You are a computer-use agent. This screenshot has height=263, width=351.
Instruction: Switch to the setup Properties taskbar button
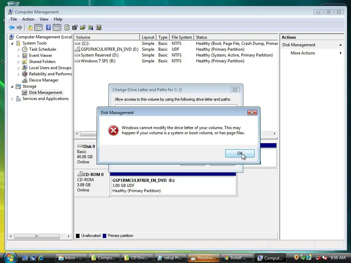point(170,258)
